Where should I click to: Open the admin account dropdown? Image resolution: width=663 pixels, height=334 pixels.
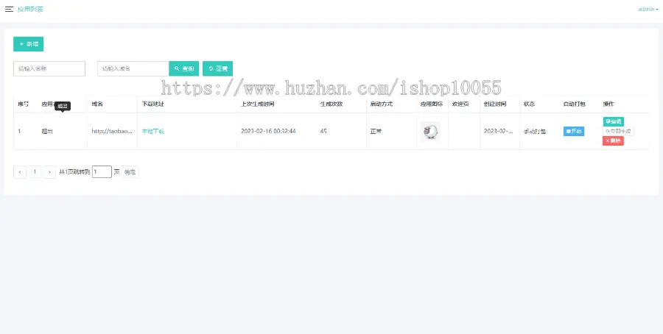648,10
